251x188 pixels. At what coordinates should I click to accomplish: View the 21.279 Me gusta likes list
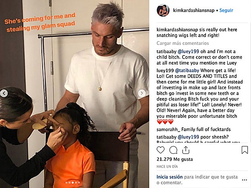(175, 159)
